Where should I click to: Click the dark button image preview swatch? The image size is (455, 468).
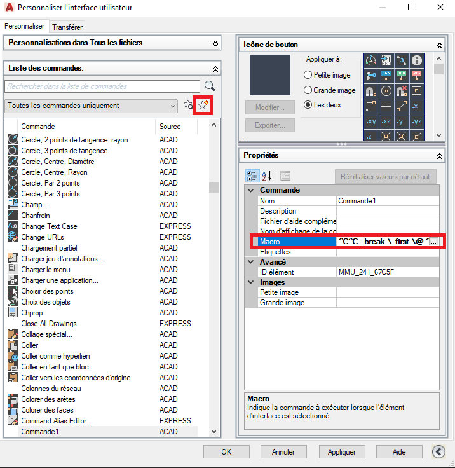270,75
